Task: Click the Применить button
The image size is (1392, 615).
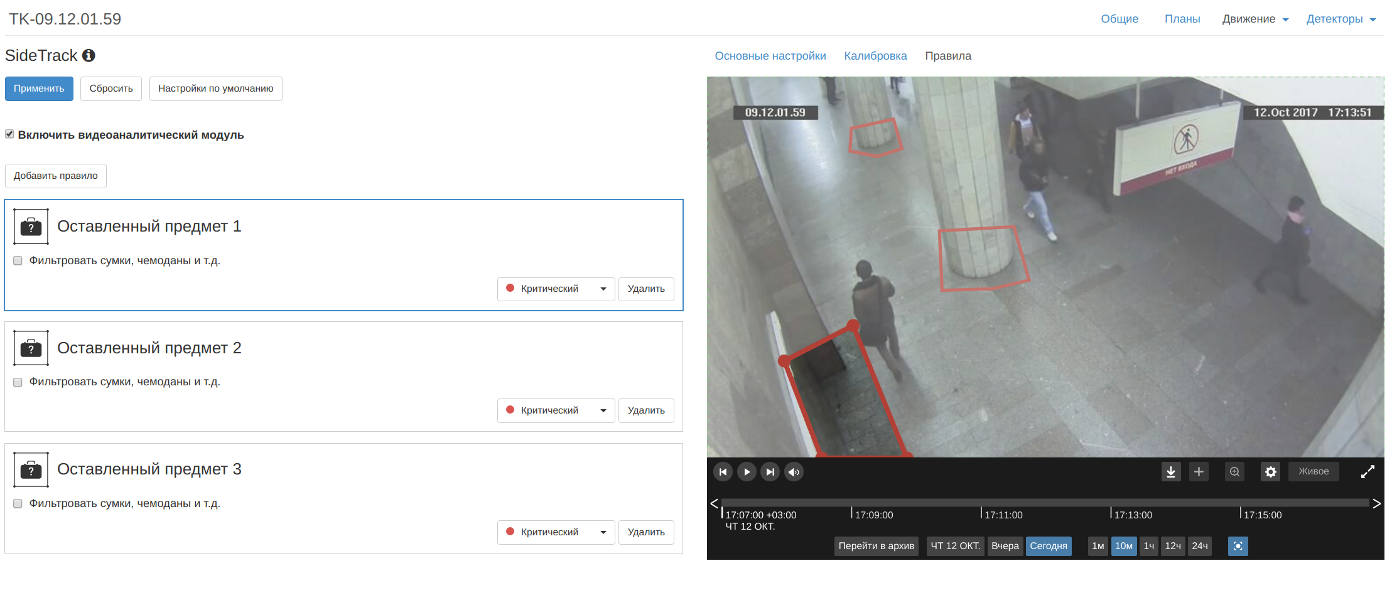Action: 39,88
